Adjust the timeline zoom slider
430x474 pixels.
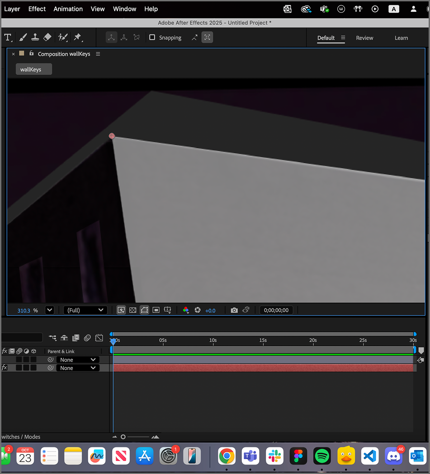click(x=123, y=437)
